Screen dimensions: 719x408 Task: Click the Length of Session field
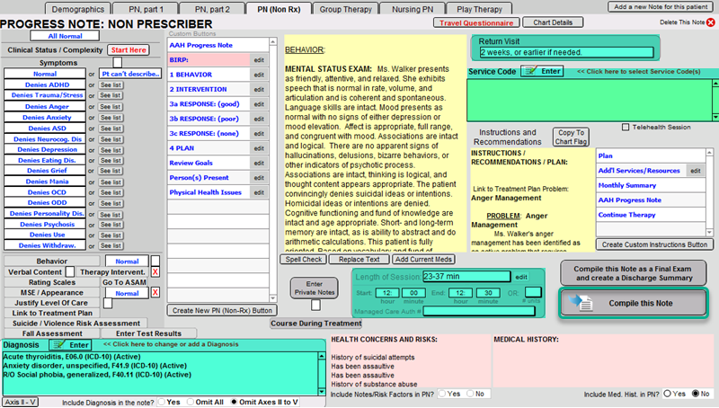point(466,277)
